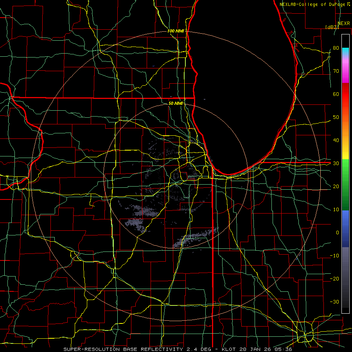
Task: Click the 10 value on dBZ scale
Action: click(336, 210)
